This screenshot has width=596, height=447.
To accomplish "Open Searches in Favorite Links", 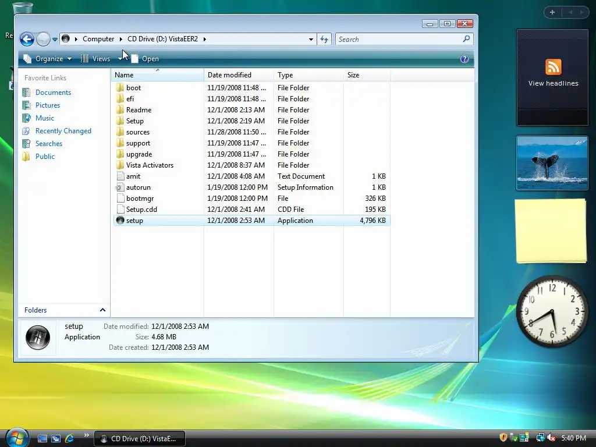I will [x=49, y=144].
